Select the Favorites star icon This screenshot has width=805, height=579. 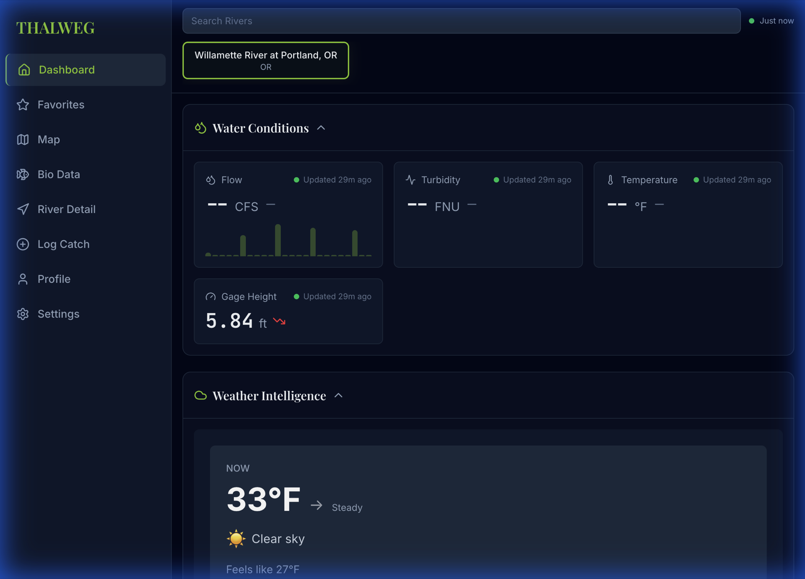(23, 104)
